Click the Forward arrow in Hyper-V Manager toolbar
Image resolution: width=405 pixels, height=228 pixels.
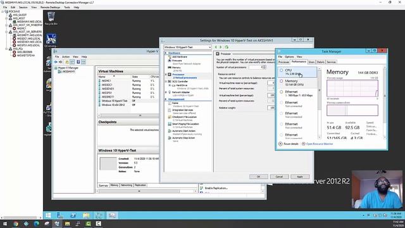click(x=61, y=62)
